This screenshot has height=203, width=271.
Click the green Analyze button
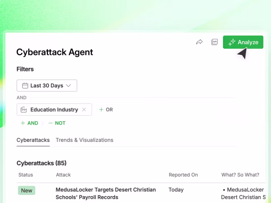click(243, 42)
